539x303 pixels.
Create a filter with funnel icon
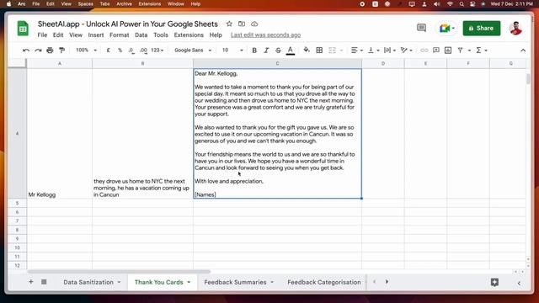[461, 50]
